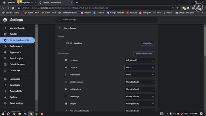
Task: Toggle the browser side panel icon
Action: (193, 8)
